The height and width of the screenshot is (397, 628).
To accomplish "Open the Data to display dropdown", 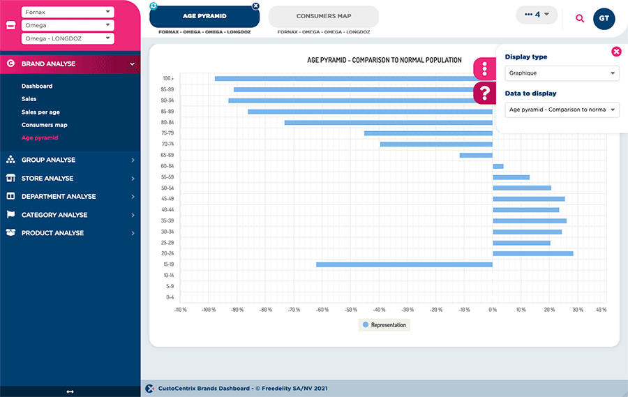I will [561, 110].
